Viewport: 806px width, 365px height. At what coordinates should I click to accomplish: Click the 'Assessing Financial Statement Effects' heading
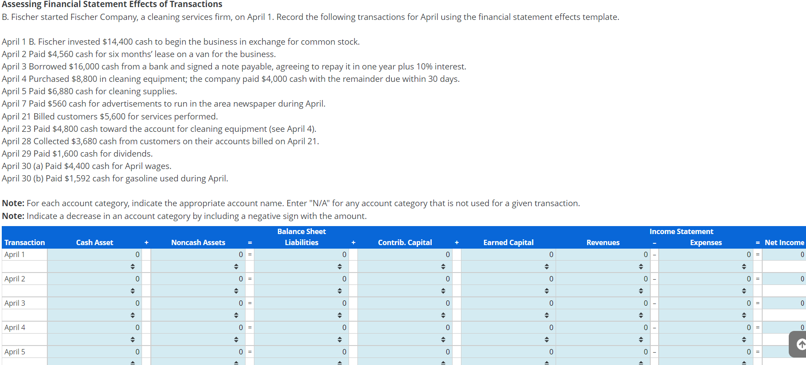pyautogui.click(x=112, y=4)
